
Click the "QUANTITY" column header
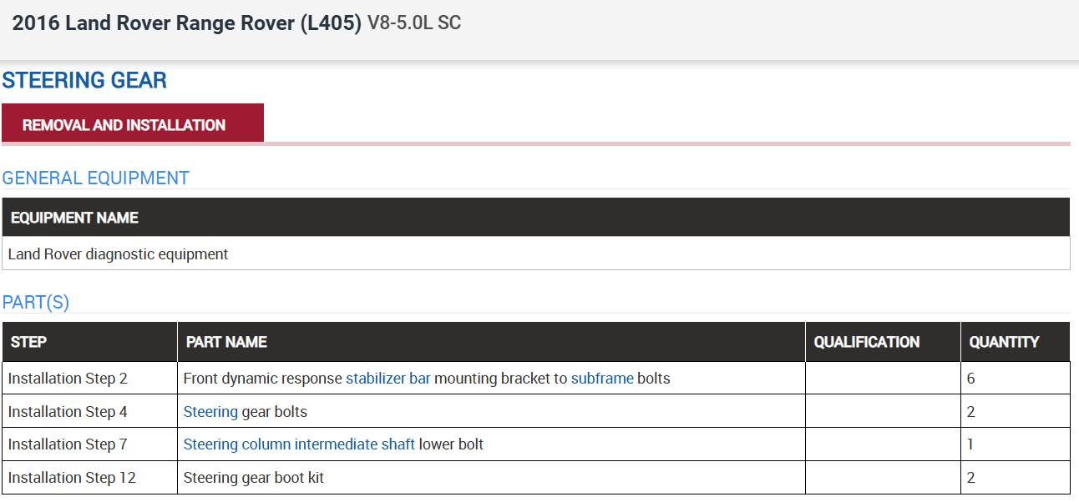coord(1004,342)
